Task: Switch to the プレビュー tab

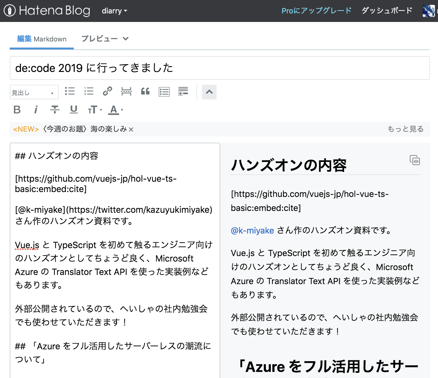Action: click(x=99, y=39)
